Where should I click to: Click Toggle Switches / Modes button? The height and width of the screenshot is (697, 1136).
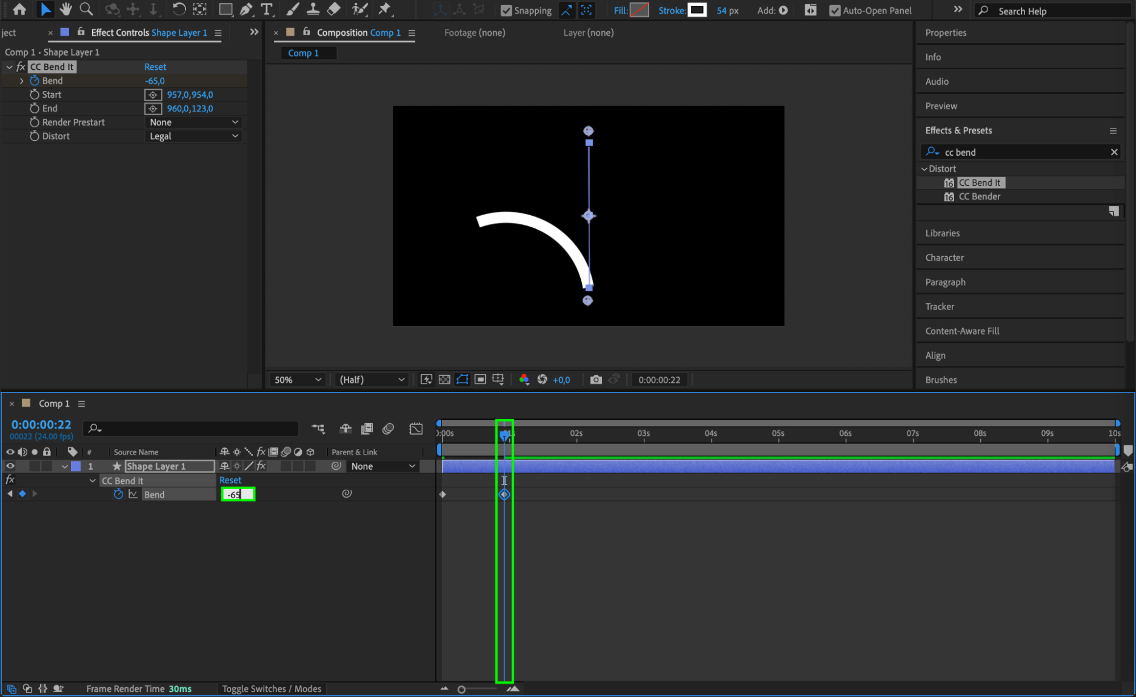[x=271, y=688]
